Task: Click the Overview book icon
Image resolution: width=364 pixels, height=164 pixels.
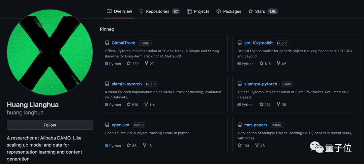Action: click(x=109, y=11)
